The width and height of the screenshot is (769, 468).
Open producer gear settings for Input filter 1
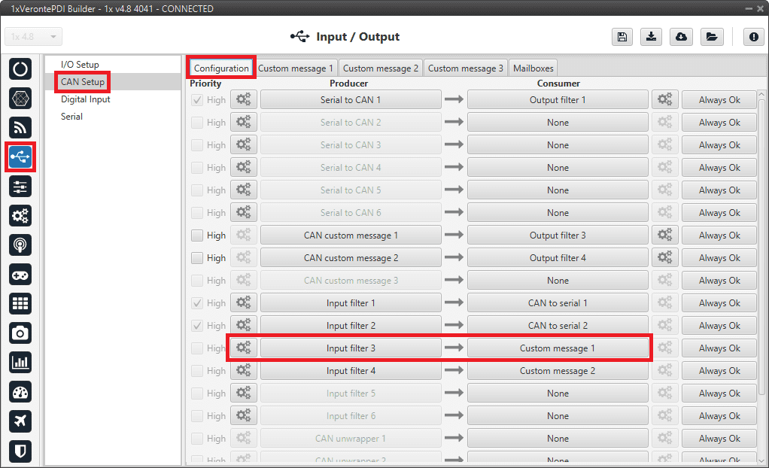244,302
